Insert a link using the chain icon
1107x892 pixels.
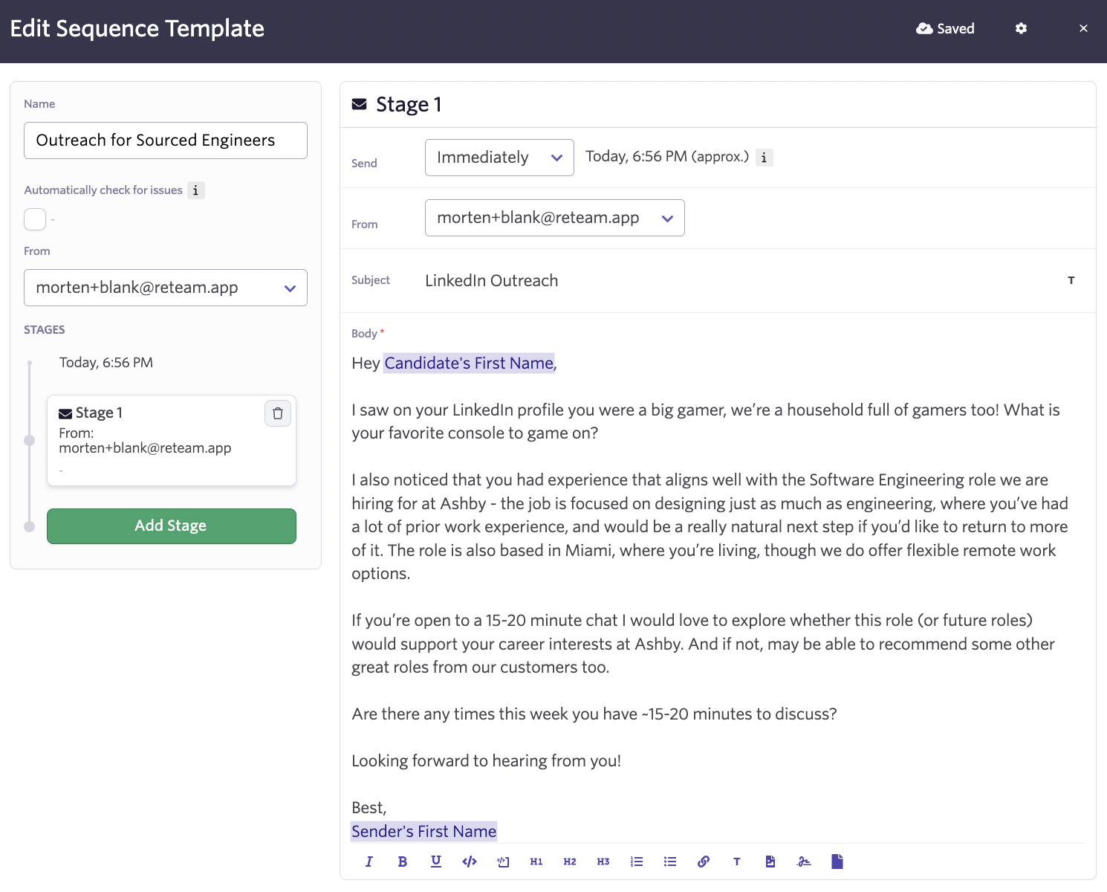point(704,862)
